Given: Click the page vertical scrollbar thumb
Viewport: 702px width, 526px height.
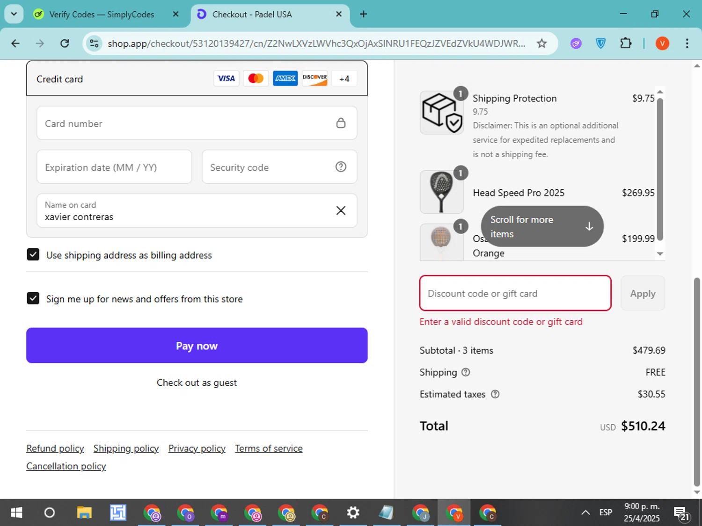Looking at the screenshot, I should click(697, 382).
